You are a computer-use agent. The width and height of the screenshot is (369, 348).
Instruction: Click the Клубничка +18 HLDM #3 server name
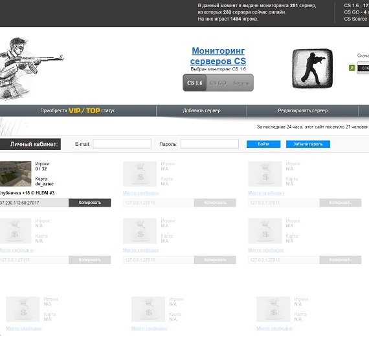27,193
